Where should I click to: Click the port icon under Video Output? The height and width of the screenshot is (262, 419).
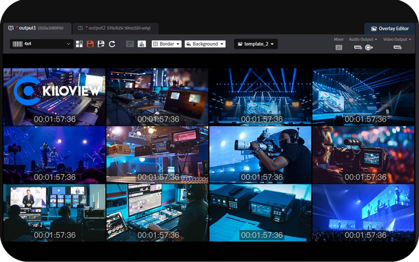pyautogui.click(x=397, y=48)
